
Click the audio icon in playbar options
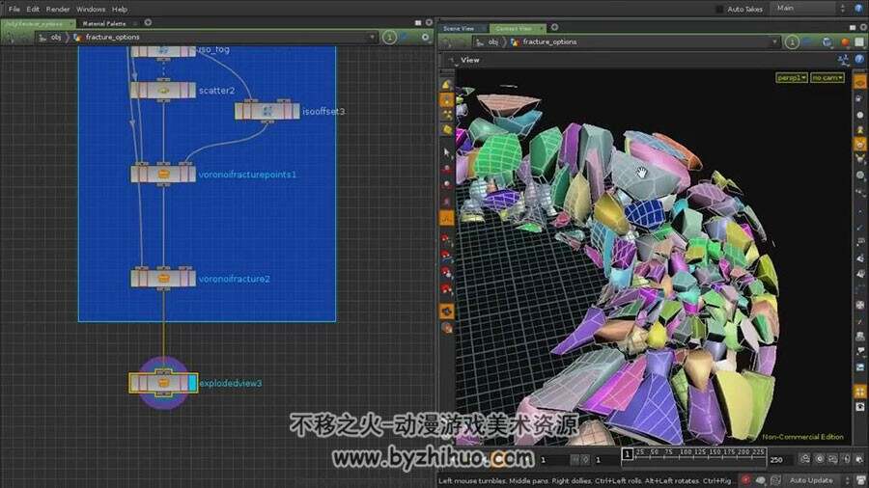point(846,459)
